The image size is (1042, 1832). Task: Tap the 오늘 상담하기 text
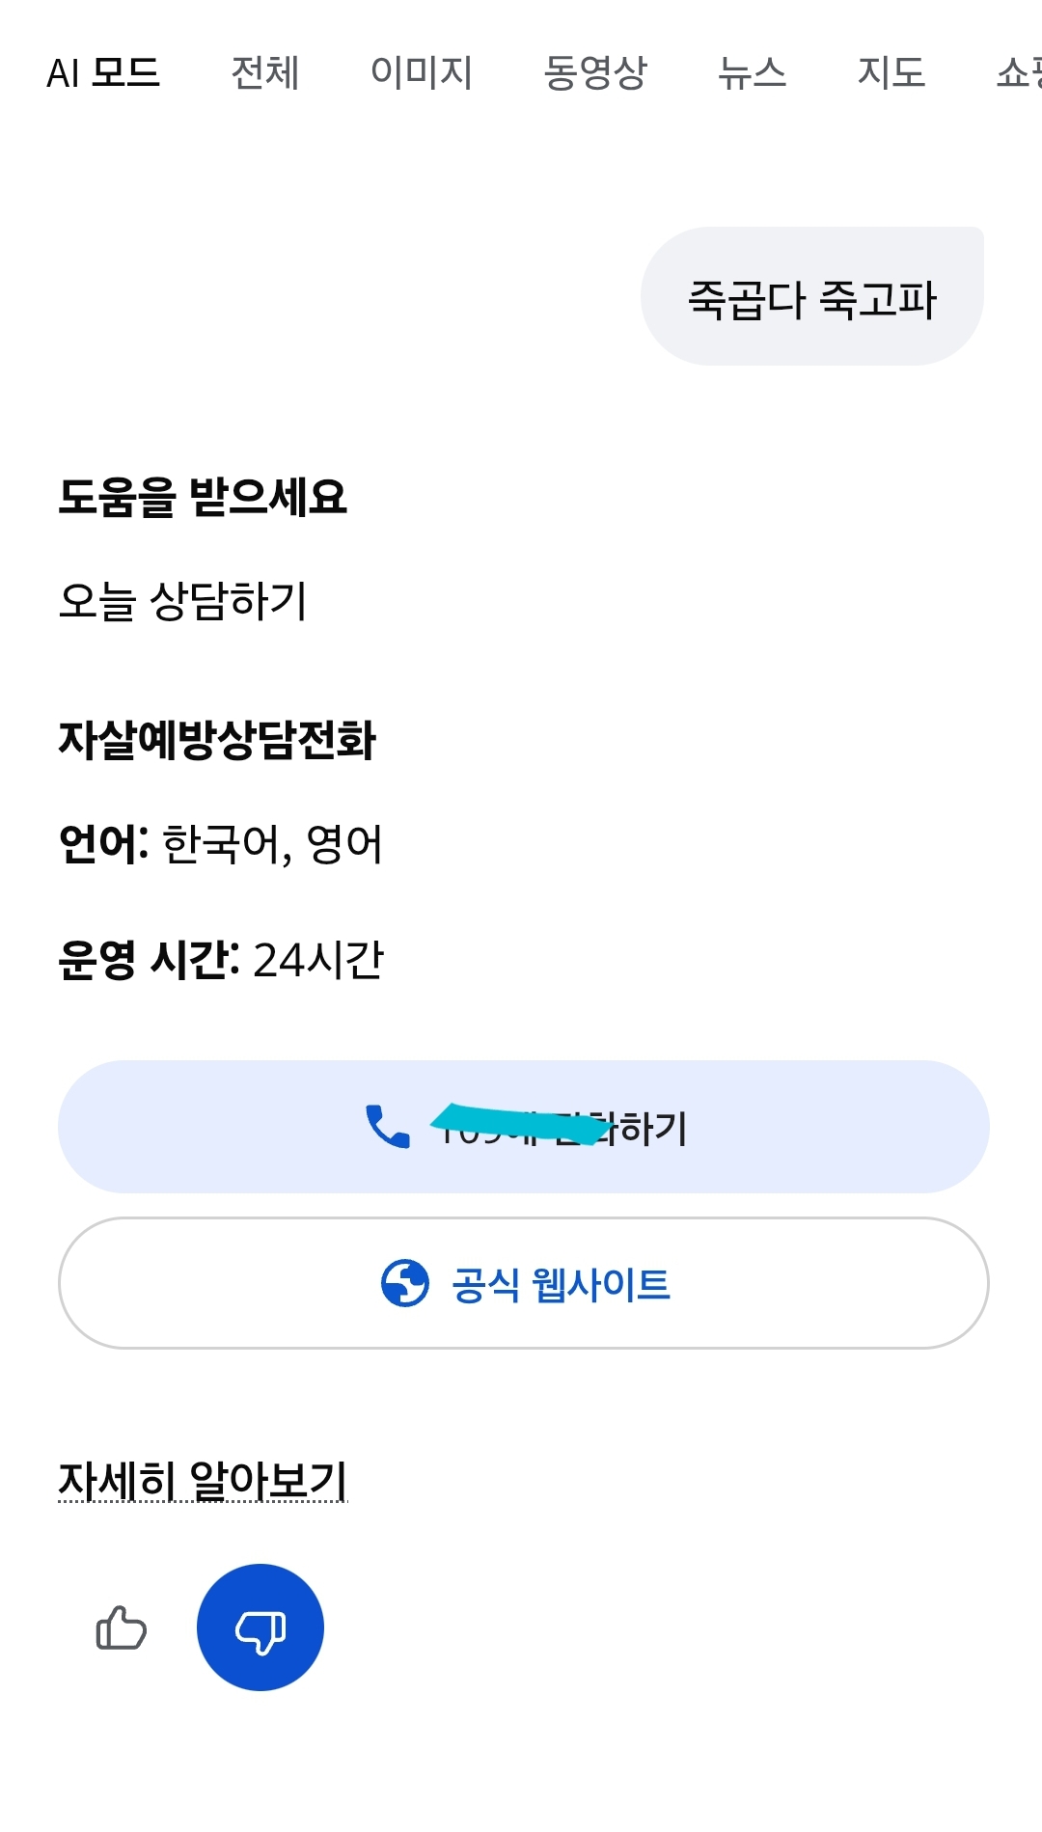click(x=183, y=600)
